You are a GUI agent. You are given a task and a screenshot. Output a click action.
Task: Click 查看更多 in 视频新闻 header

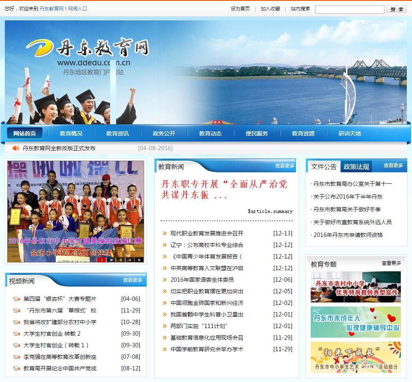point(133,280)
